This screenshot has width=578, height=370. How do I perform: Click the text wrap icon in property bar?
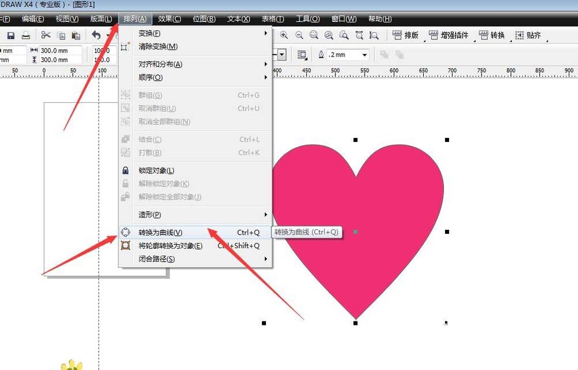coord(302,55)
